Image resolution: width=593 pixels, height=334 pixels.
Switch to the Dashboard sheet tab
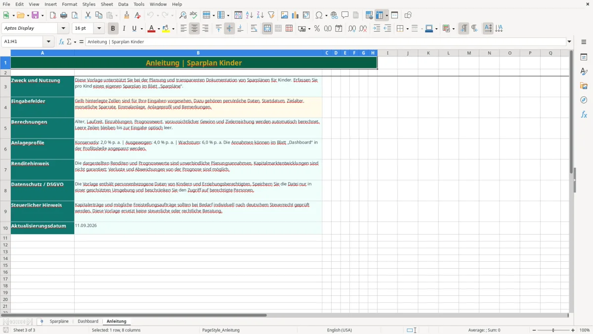pyautogui.click(x=88, y=322)
